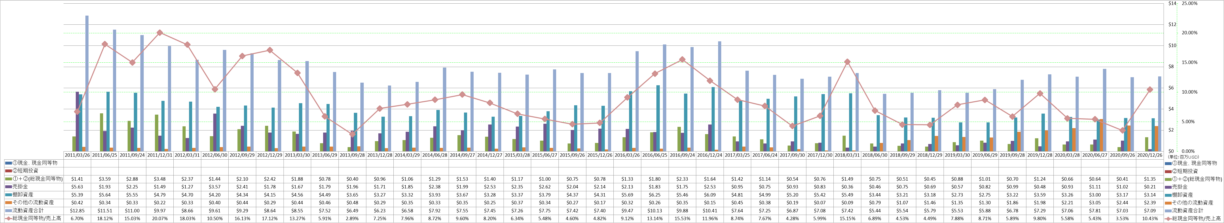
Task: Click the ①+②(総現金同等物) row header in the data table
Action: (x=37, y=178)
